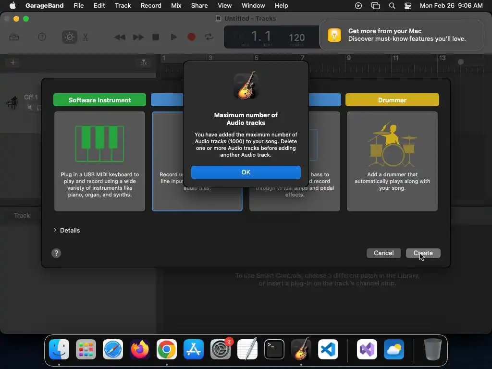Click the Stop transport button

pyautogui.click(x=156, y=37)
